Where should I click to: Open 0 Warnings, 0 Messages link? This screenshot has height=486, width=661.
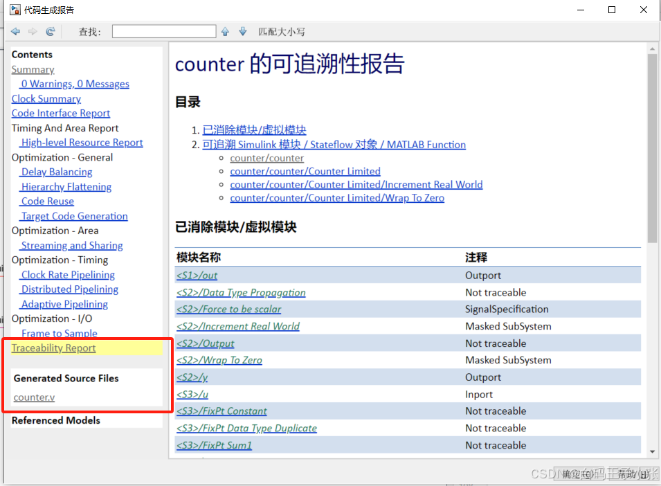coord(75,84)
